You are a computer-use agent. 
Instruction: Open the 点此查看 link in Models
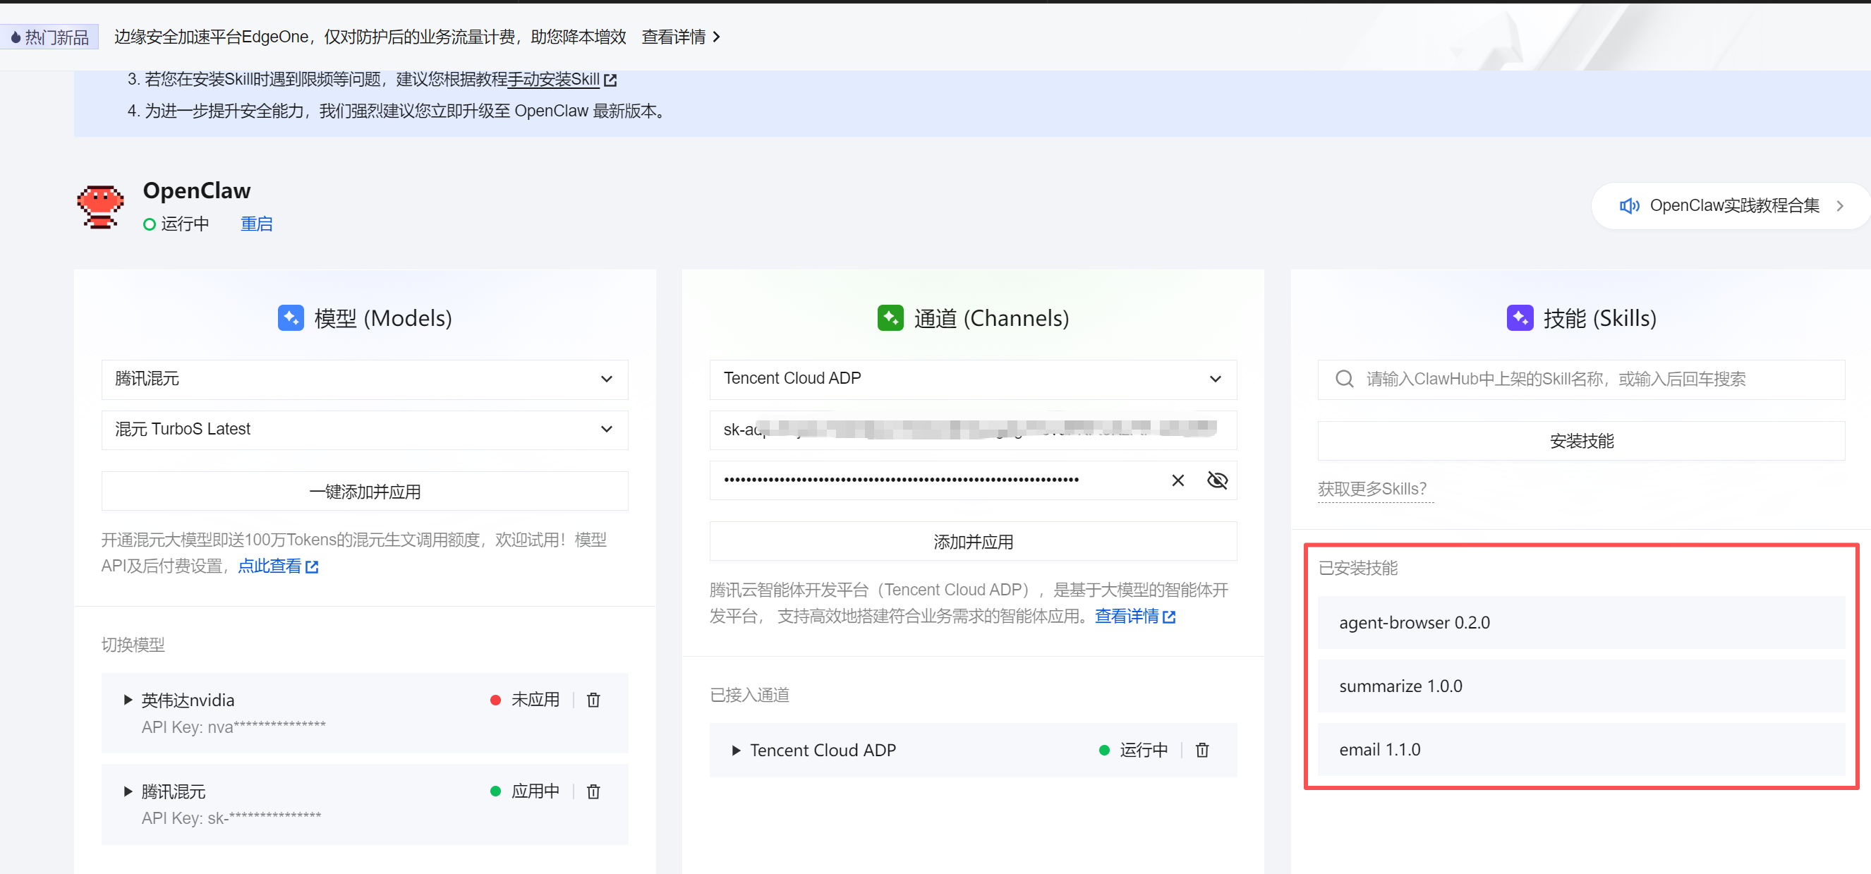click(270, 566)
